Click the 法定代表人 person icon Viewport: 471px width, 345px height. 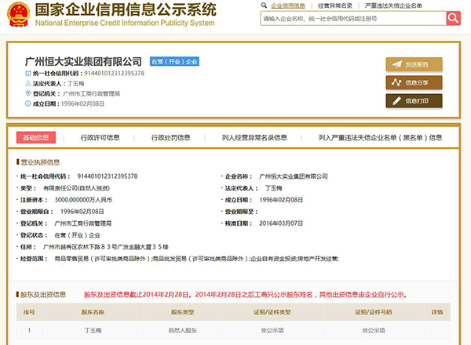26,82
